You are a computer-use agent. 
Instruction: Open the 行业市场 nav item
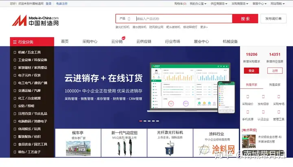click(x=173, y=41)
